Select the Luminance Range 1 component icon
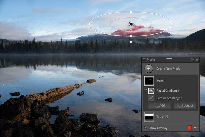The height and width of the screenshot is (137, 205). coord(151,98)
